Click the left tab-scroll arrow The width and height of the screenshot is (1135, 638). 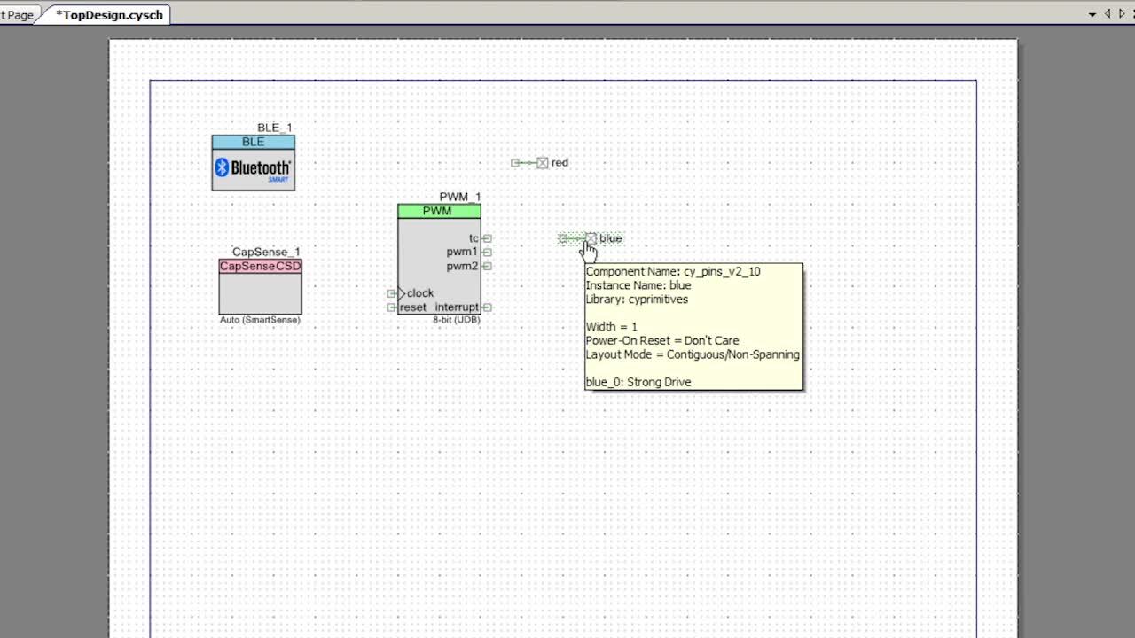pos(1108,14)
